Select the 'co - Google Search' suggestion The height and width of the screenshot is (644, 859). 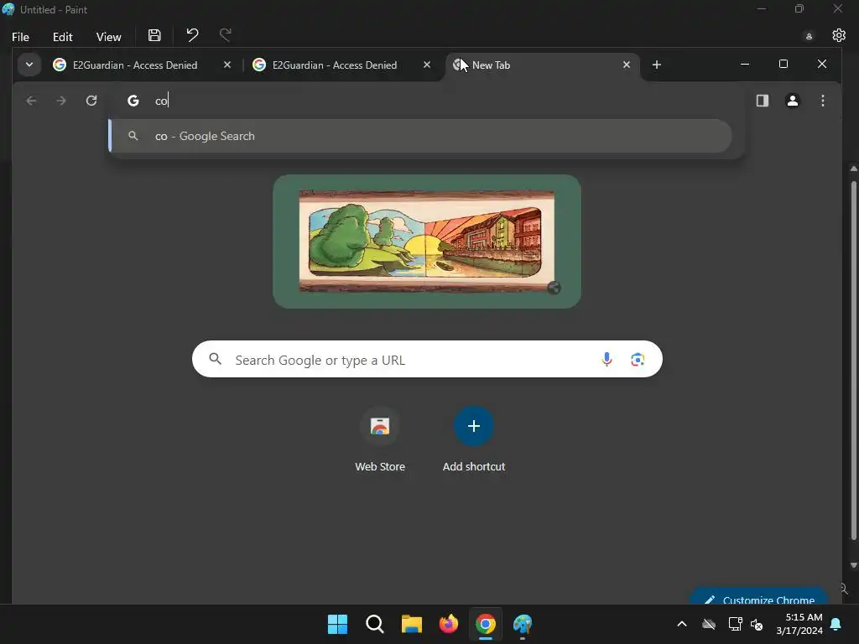(x=420, y=137)
